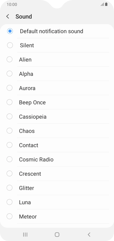114x241 pixels.
Task: Tap the home button in navigation bar
Action: pos(57,234)
